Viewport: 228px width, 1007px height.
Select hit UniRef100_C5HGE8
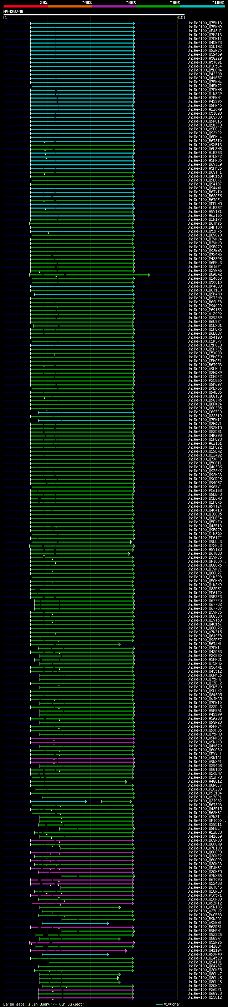coord(204,345)
